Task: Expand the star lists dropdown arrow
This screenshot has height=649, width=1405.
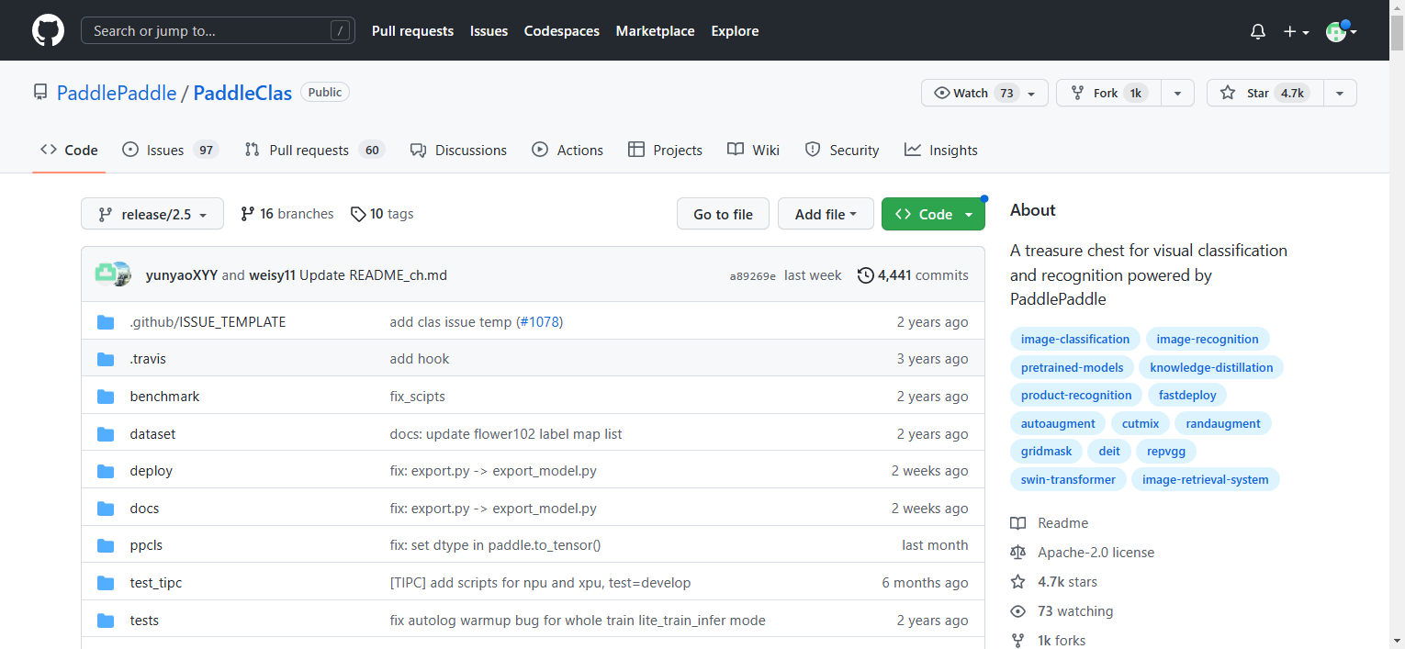Action: click(x=1340, y=93)
